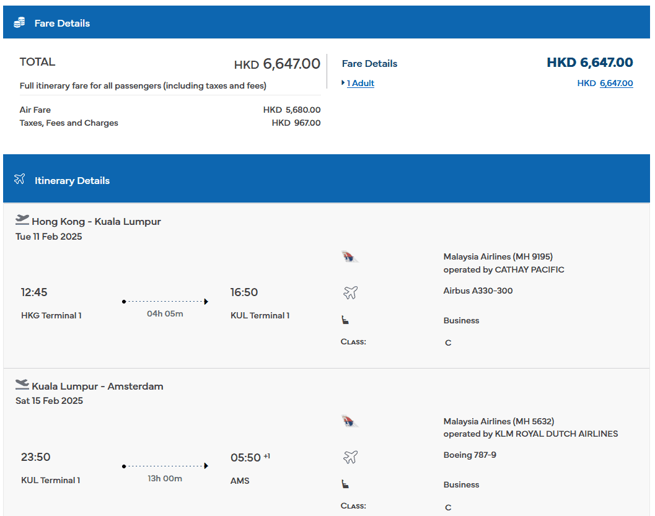
Task: Click the underlined 6,647.00 fare link
Action: click(x=616, y=83)
